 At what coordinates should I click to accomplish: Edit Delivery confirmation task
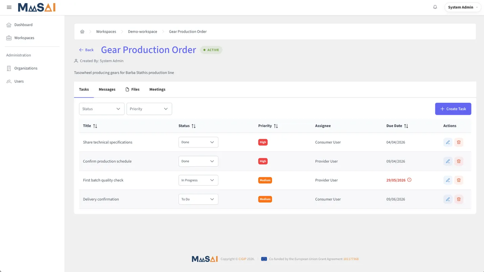tap(448, 199)
